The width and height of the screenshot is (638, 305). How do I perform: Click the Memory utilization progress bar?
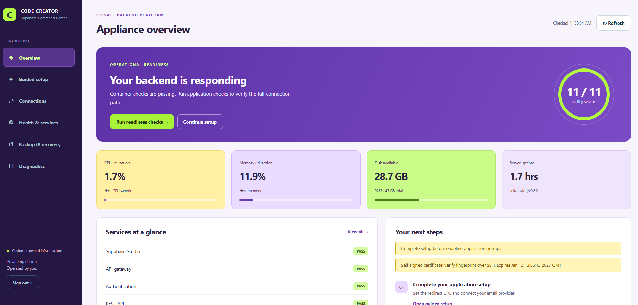(296, 200)
